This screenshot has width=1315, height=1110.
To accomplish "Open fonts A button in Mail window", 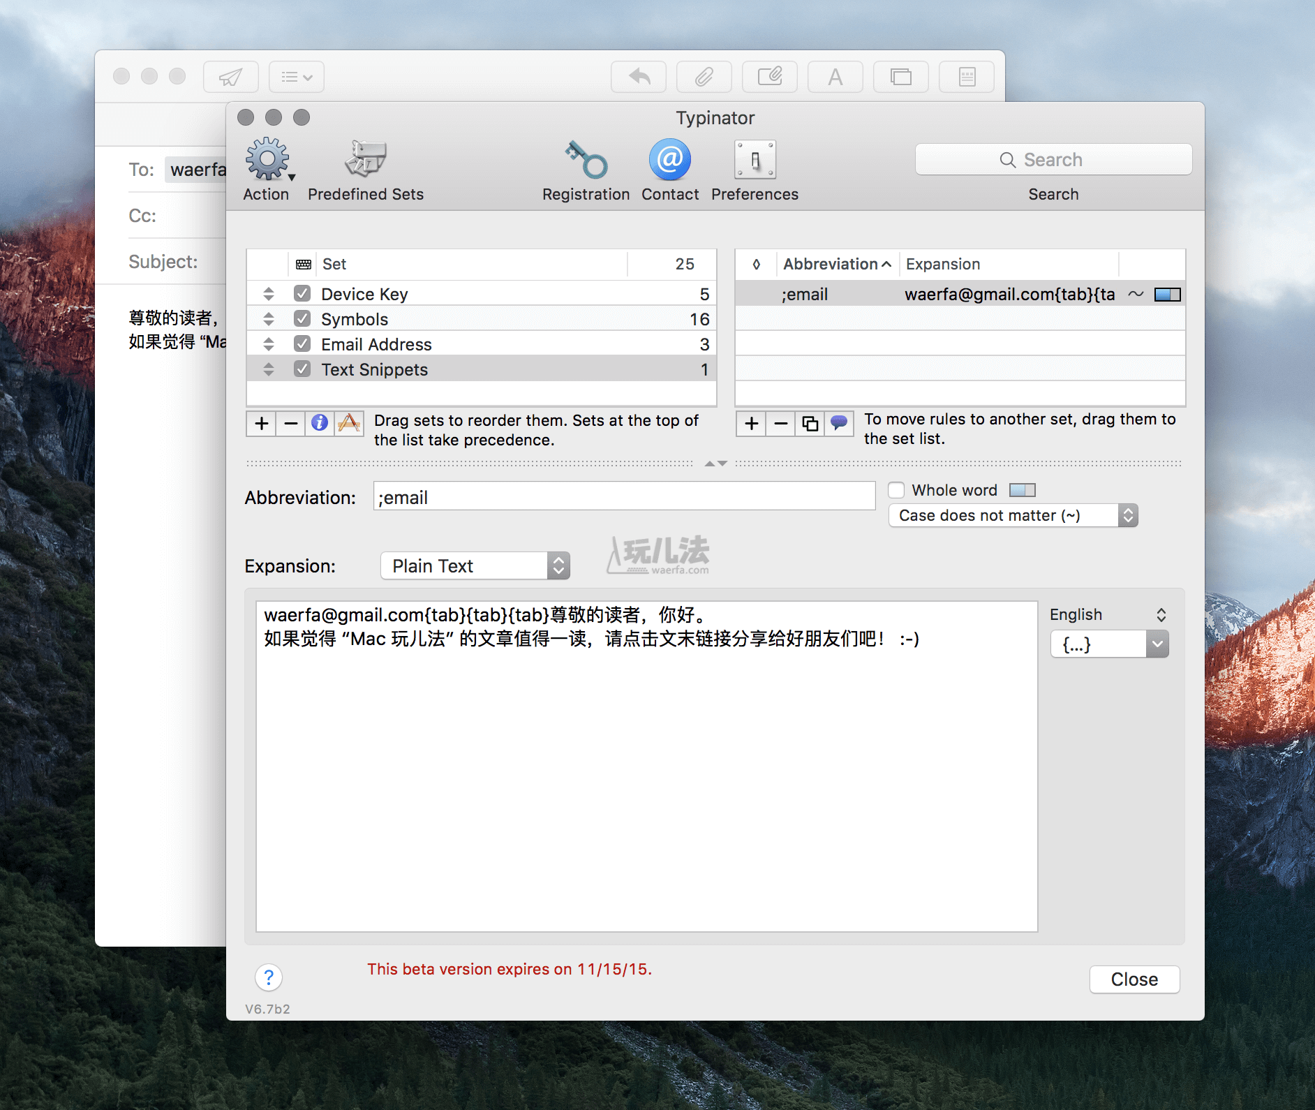I will point(835,77).
